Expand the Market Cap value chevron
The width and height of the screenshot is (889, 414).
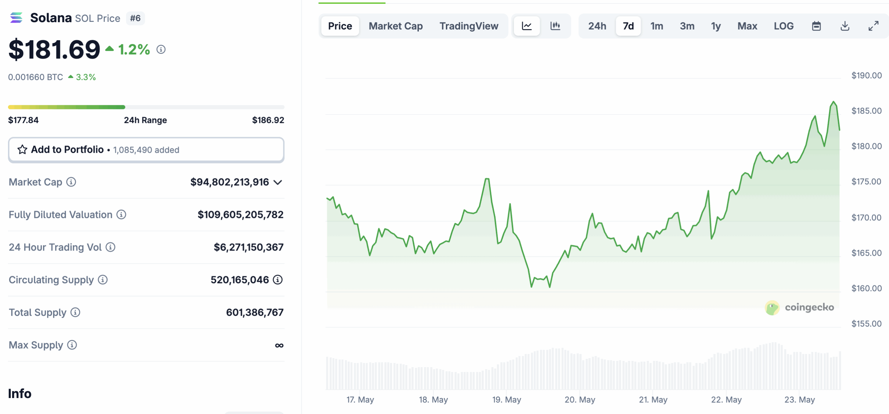tap(278, 182)
